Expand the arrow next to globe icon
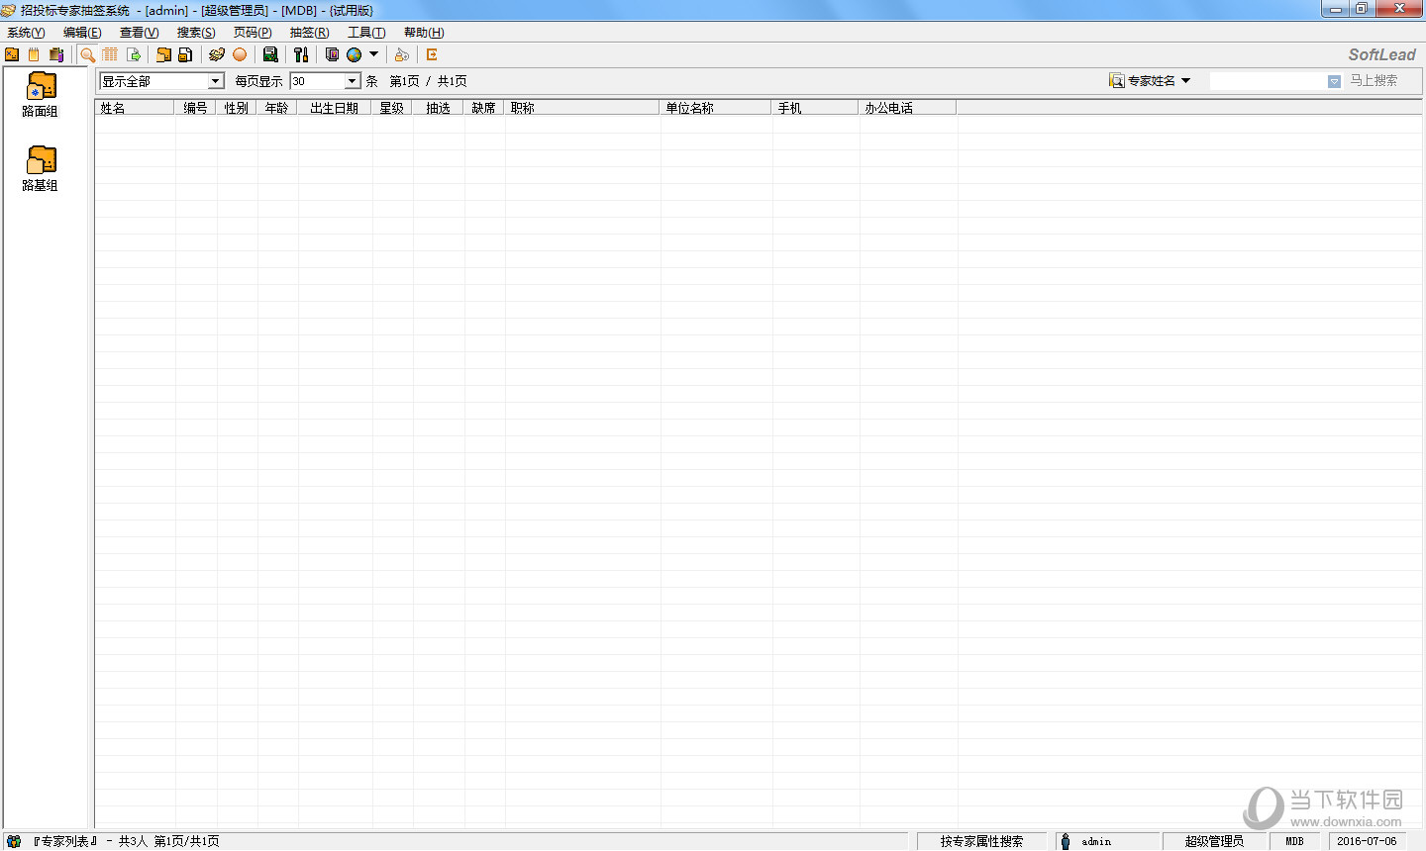1426x851 pixels. (x=373, y=54)
